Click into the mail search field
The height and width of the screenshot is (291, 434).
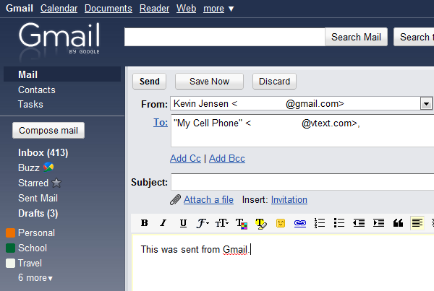[224, 37]
